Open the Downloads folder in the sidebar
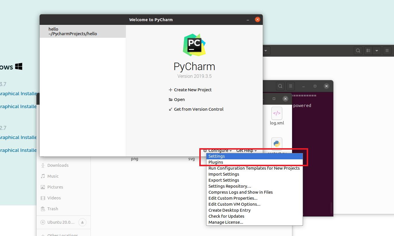The height and width of the screenshot is (236, 394). pos(57,165)
